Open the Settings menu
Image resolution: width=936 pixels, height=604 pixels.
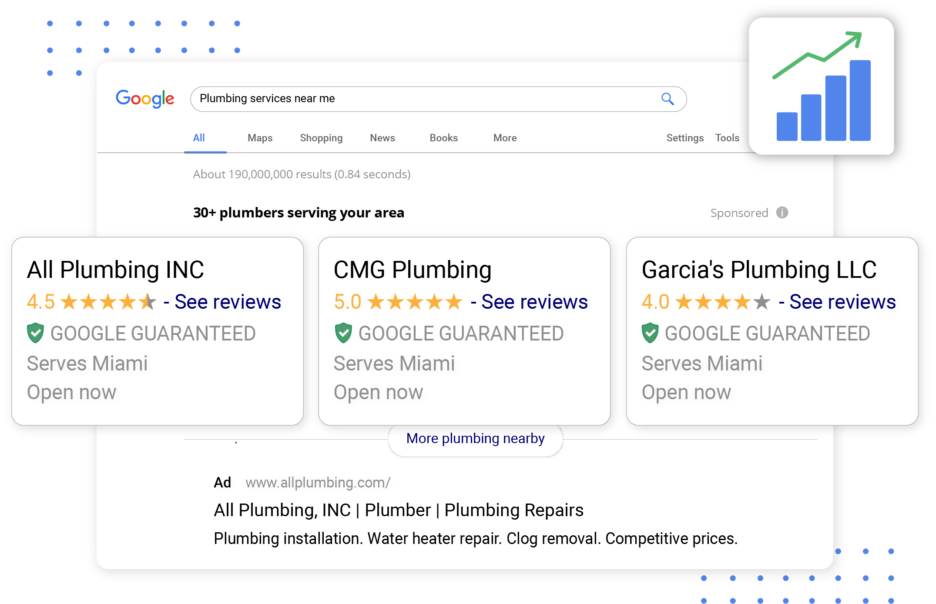pyautogui.click(x=684, y=138)
